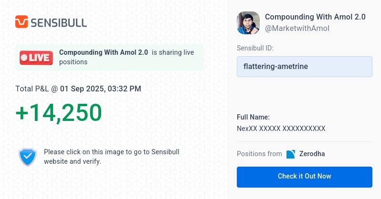The height and width of the screenshot is (199, 381).
Task: Click the Sensibull orange logo icon
Action: pyautogui.click(x=21, y=22)
